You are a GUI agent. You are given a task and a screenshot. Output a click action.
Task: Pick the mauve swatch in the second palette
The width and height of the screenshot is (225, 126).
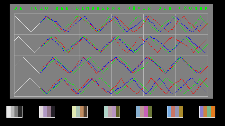pyautogui.click(x=49, y=111)
